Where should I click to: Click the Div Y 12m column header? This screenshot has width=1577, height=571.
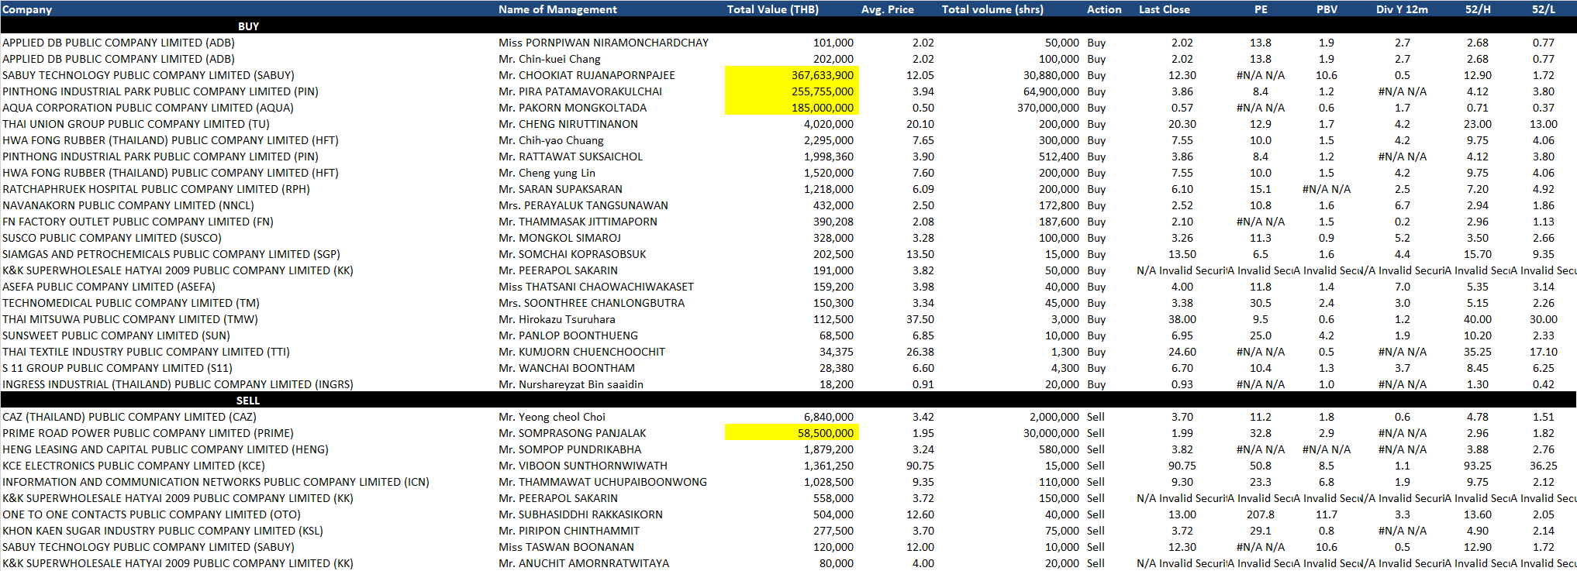pyautogui.click(x=1402, y=9)
